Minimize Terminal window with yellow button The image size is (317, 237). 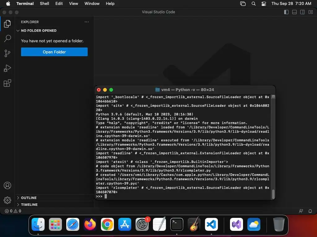point(105,90)
